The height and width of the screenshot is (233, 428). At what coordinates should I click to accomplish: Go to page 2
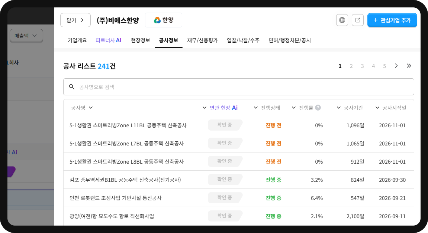[351, 66]
